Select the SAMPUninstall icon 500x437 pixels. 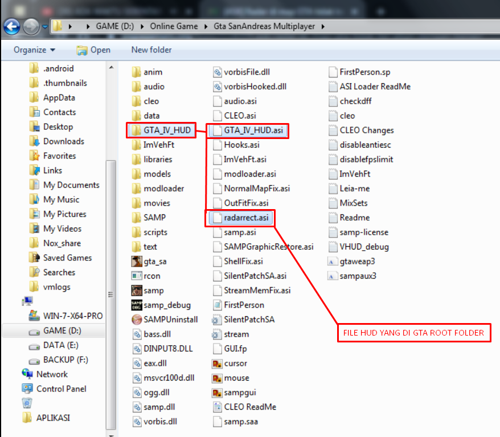(x=137, y=319)
